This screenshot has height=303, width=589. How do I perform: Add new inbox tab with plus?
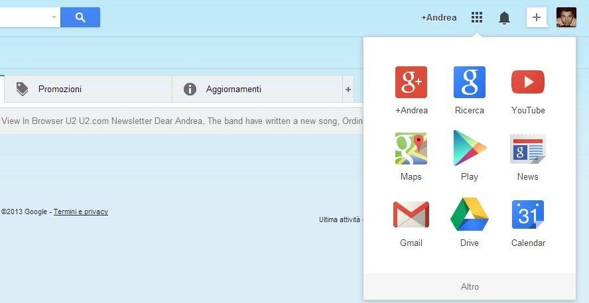tap(348, 89)
